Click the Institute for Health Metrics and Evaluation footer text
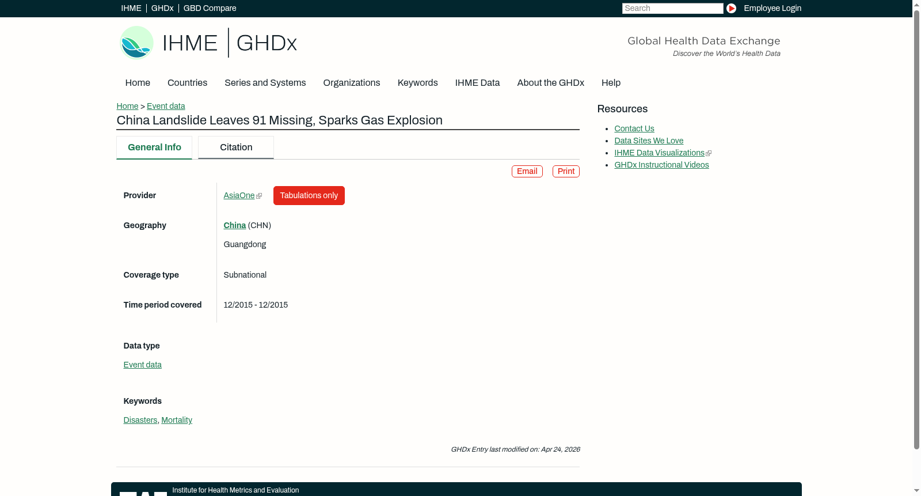Screen dimensions: 921x496 (x=235, y=490)
